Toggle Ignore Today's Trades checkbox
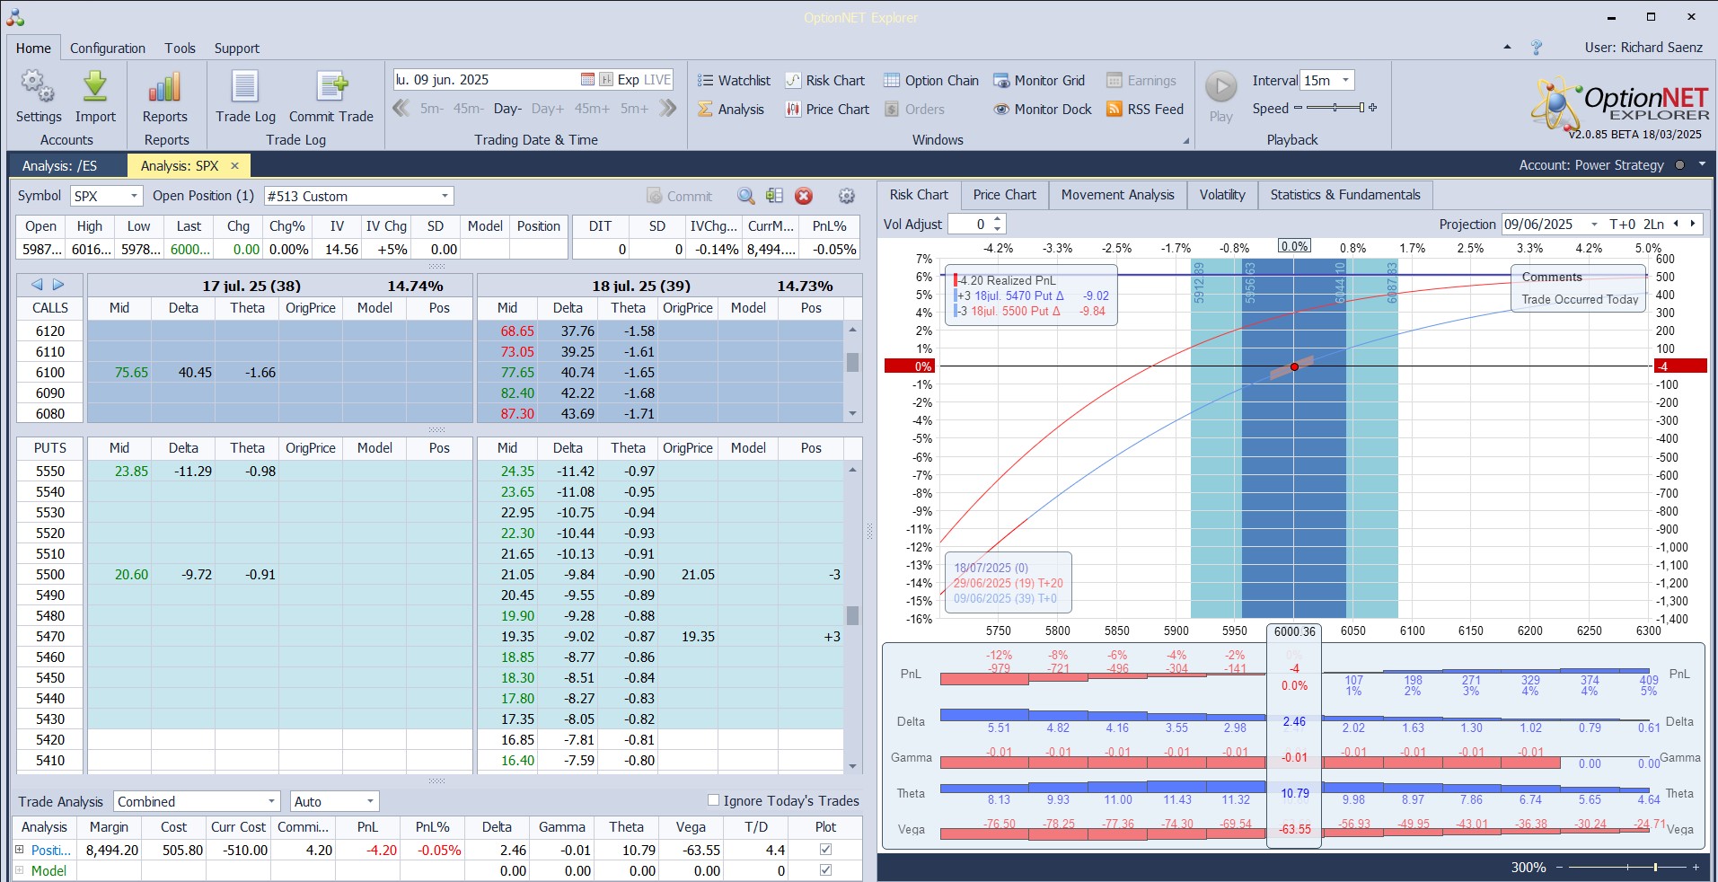Screen dimensions: 1718x882 [713, 800]
